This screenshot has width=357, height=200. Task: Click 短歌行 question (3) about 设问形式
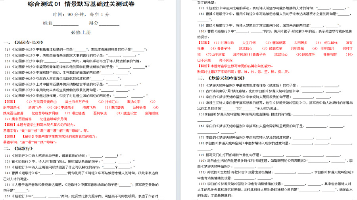tap(70, 167)
